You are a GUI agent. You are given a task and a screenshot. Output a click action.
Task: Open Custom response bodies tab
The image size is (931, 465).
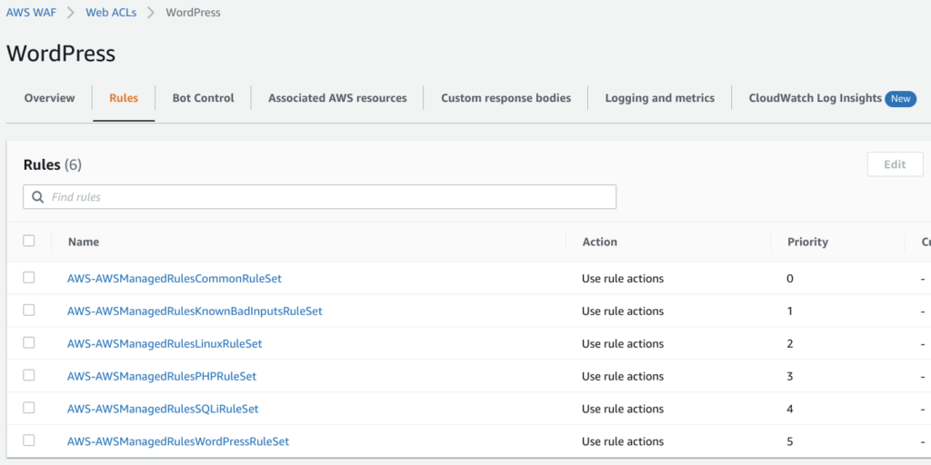[506, 98]
